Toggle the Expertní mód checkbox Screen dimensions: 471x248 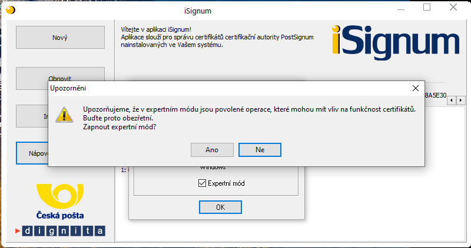[x=202, y=183]
